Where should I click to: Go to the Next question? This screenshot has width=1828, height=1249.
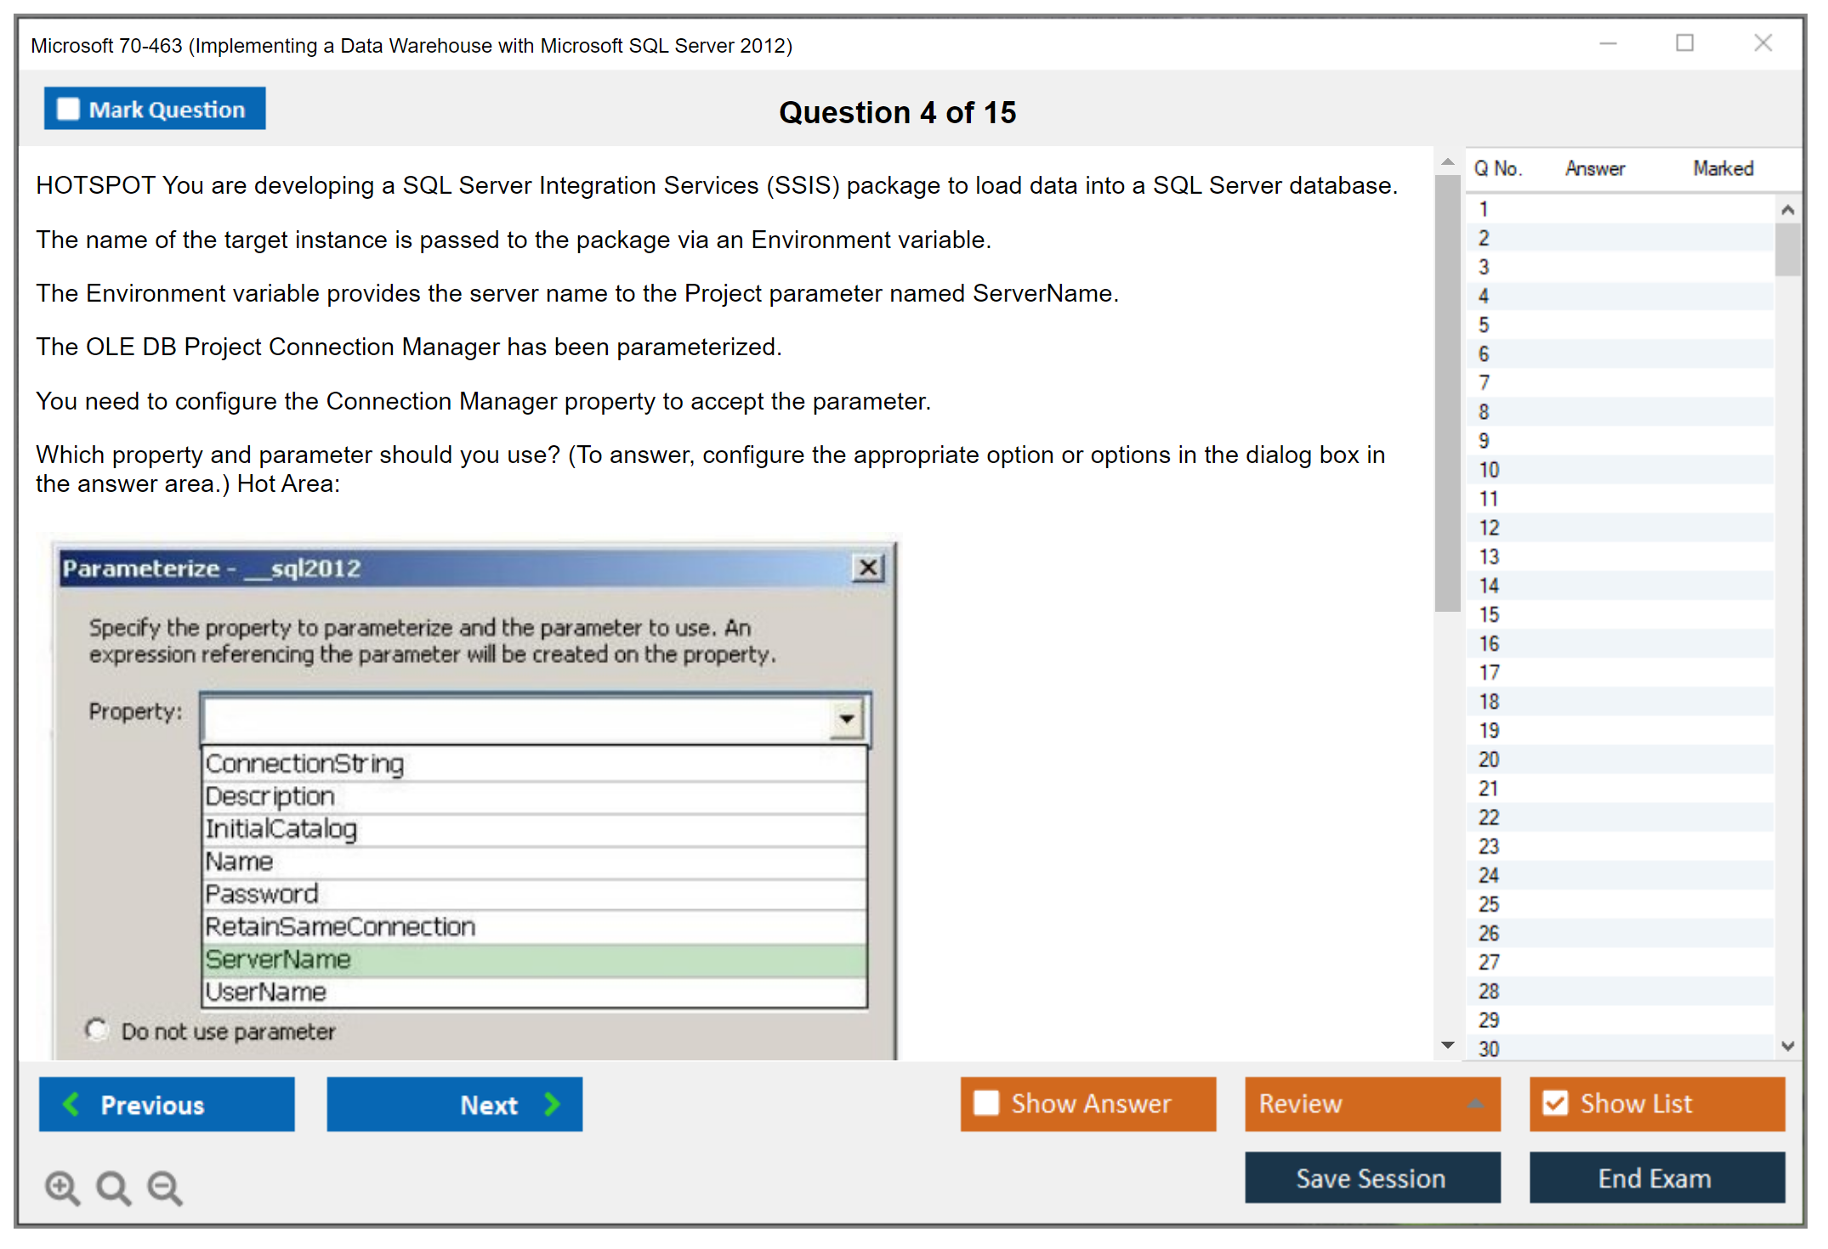455,1104
